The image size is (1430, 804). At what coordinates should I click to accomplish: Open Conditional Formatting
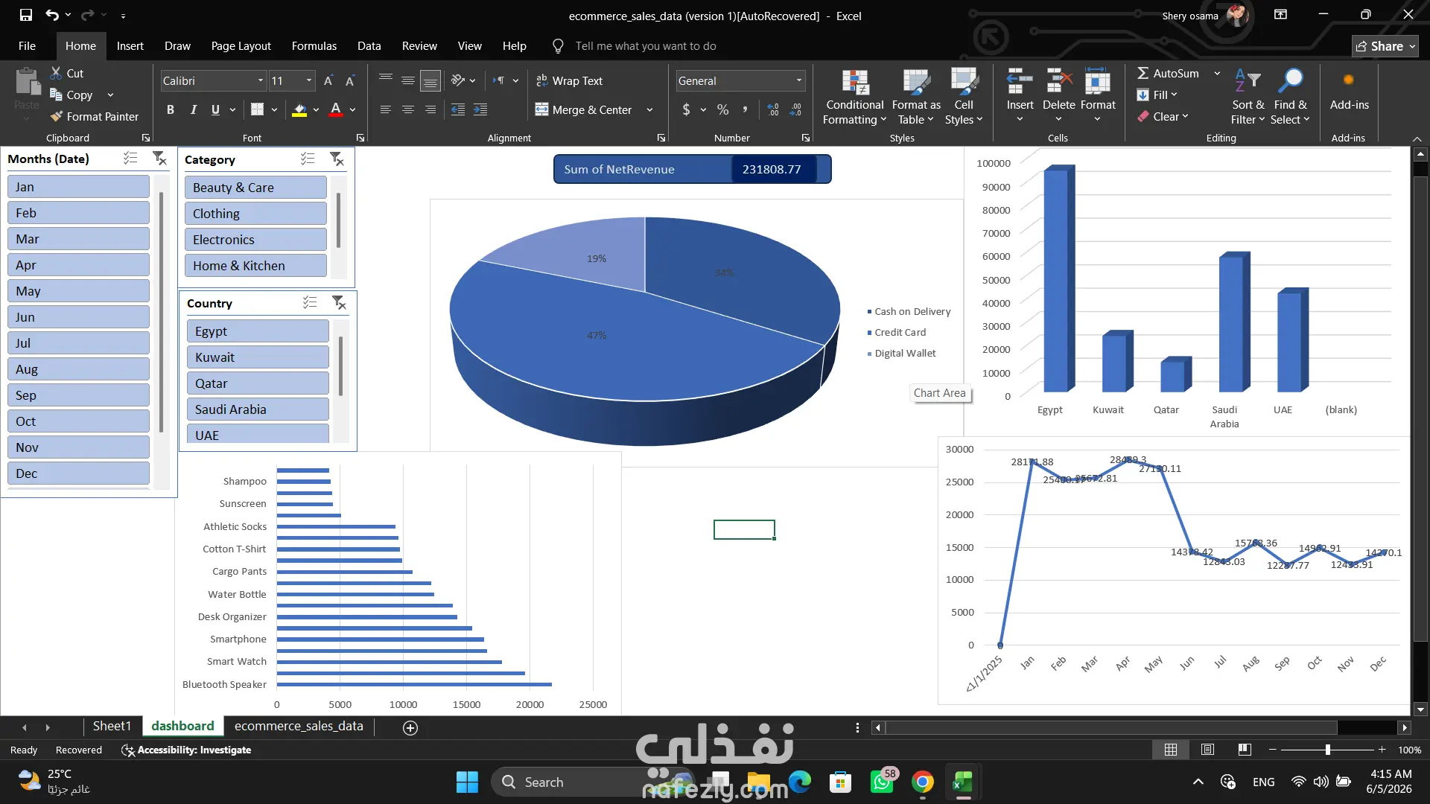[854, 98]
